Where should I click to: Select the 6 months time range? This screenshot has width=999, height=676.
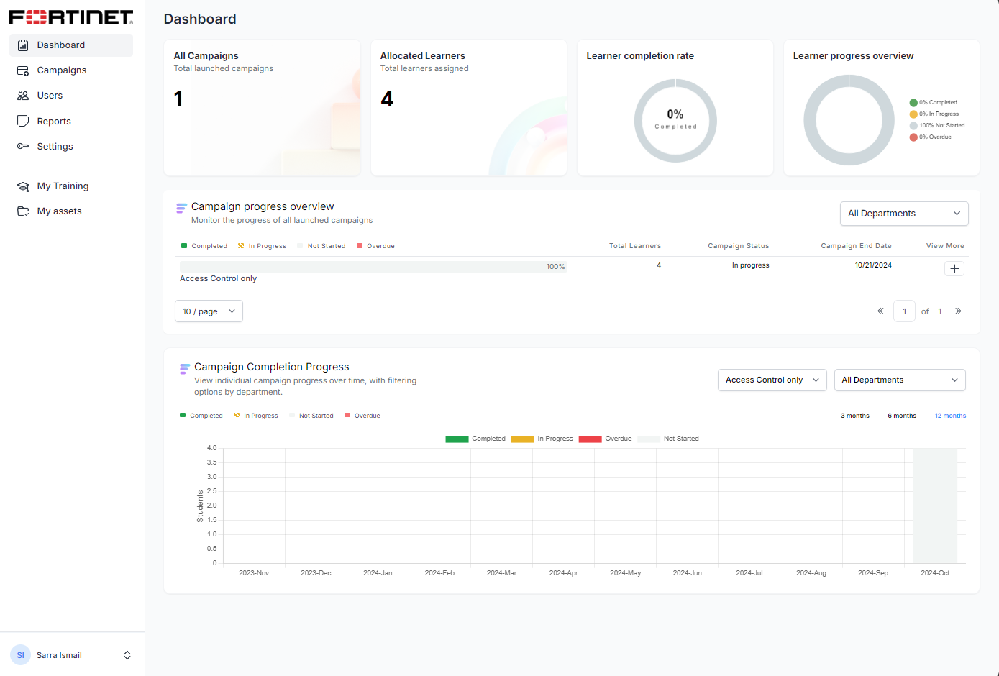click(902, 416)
